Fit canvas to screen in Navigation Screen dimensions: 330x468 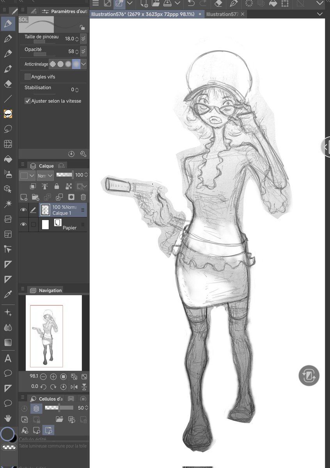(84, 377)
